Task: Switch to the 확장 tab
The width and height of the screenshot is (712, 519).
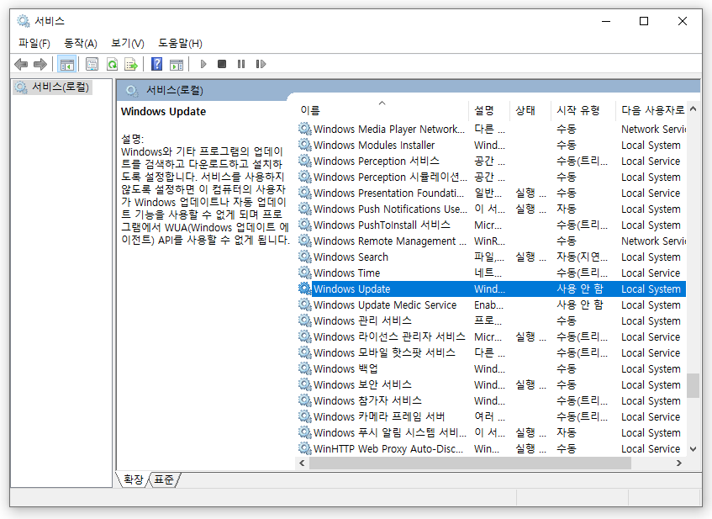Action: pos(133,479)
